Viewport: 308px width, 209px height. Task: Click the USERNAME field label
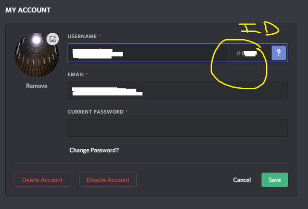point(82,36)
